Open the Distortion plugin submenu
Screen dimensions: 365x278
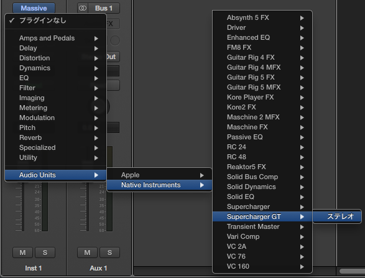(x=55, y=58)
